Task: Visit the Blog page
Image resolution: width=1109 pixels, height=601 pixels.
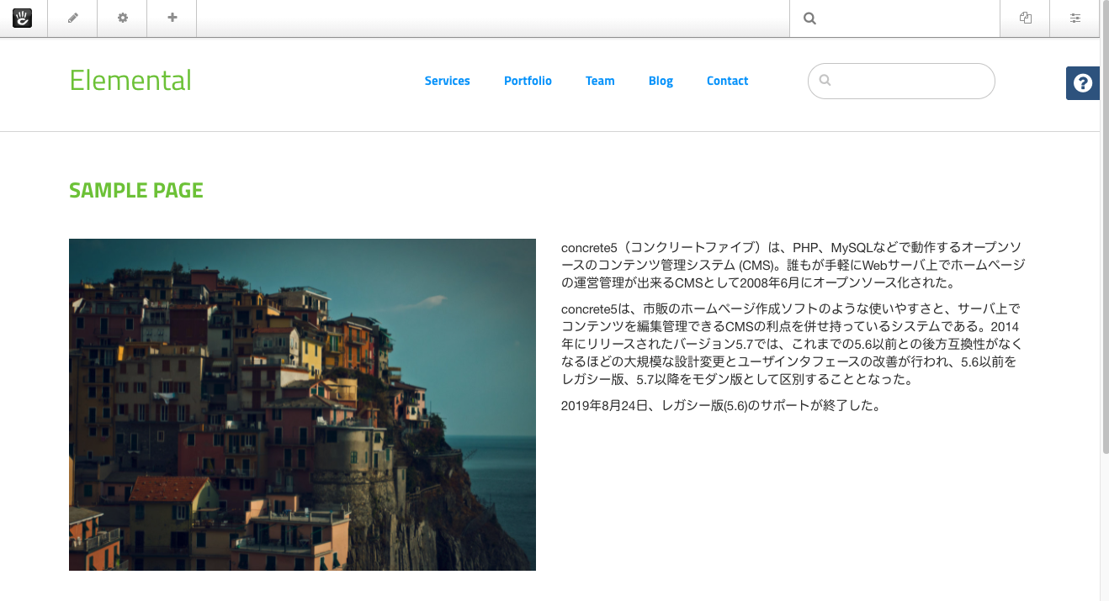Action: [x=661, y=81]
